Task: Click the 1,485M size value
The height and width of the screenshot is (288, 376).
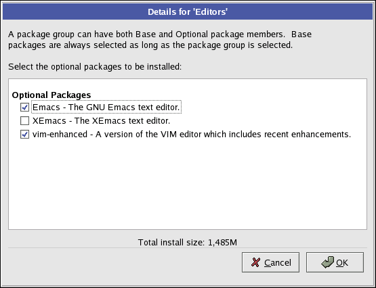Action: [222, 243]
